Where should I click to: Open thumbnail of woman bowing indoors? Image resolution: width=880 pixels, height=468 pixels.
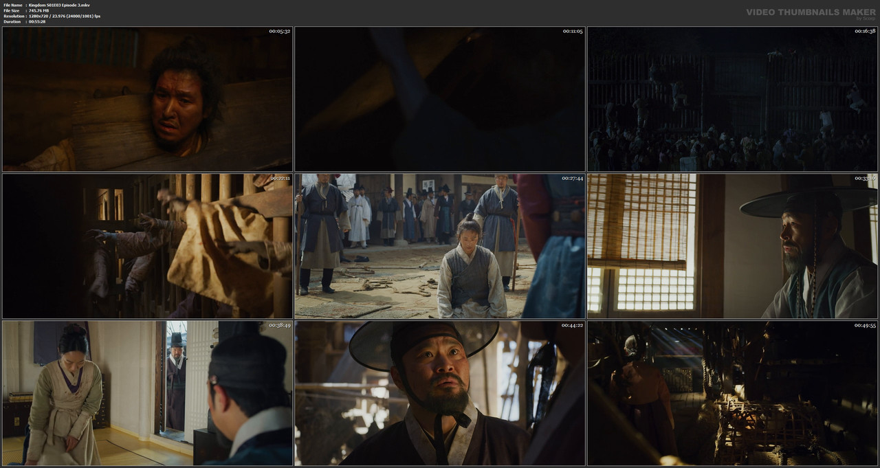[147, 393]
